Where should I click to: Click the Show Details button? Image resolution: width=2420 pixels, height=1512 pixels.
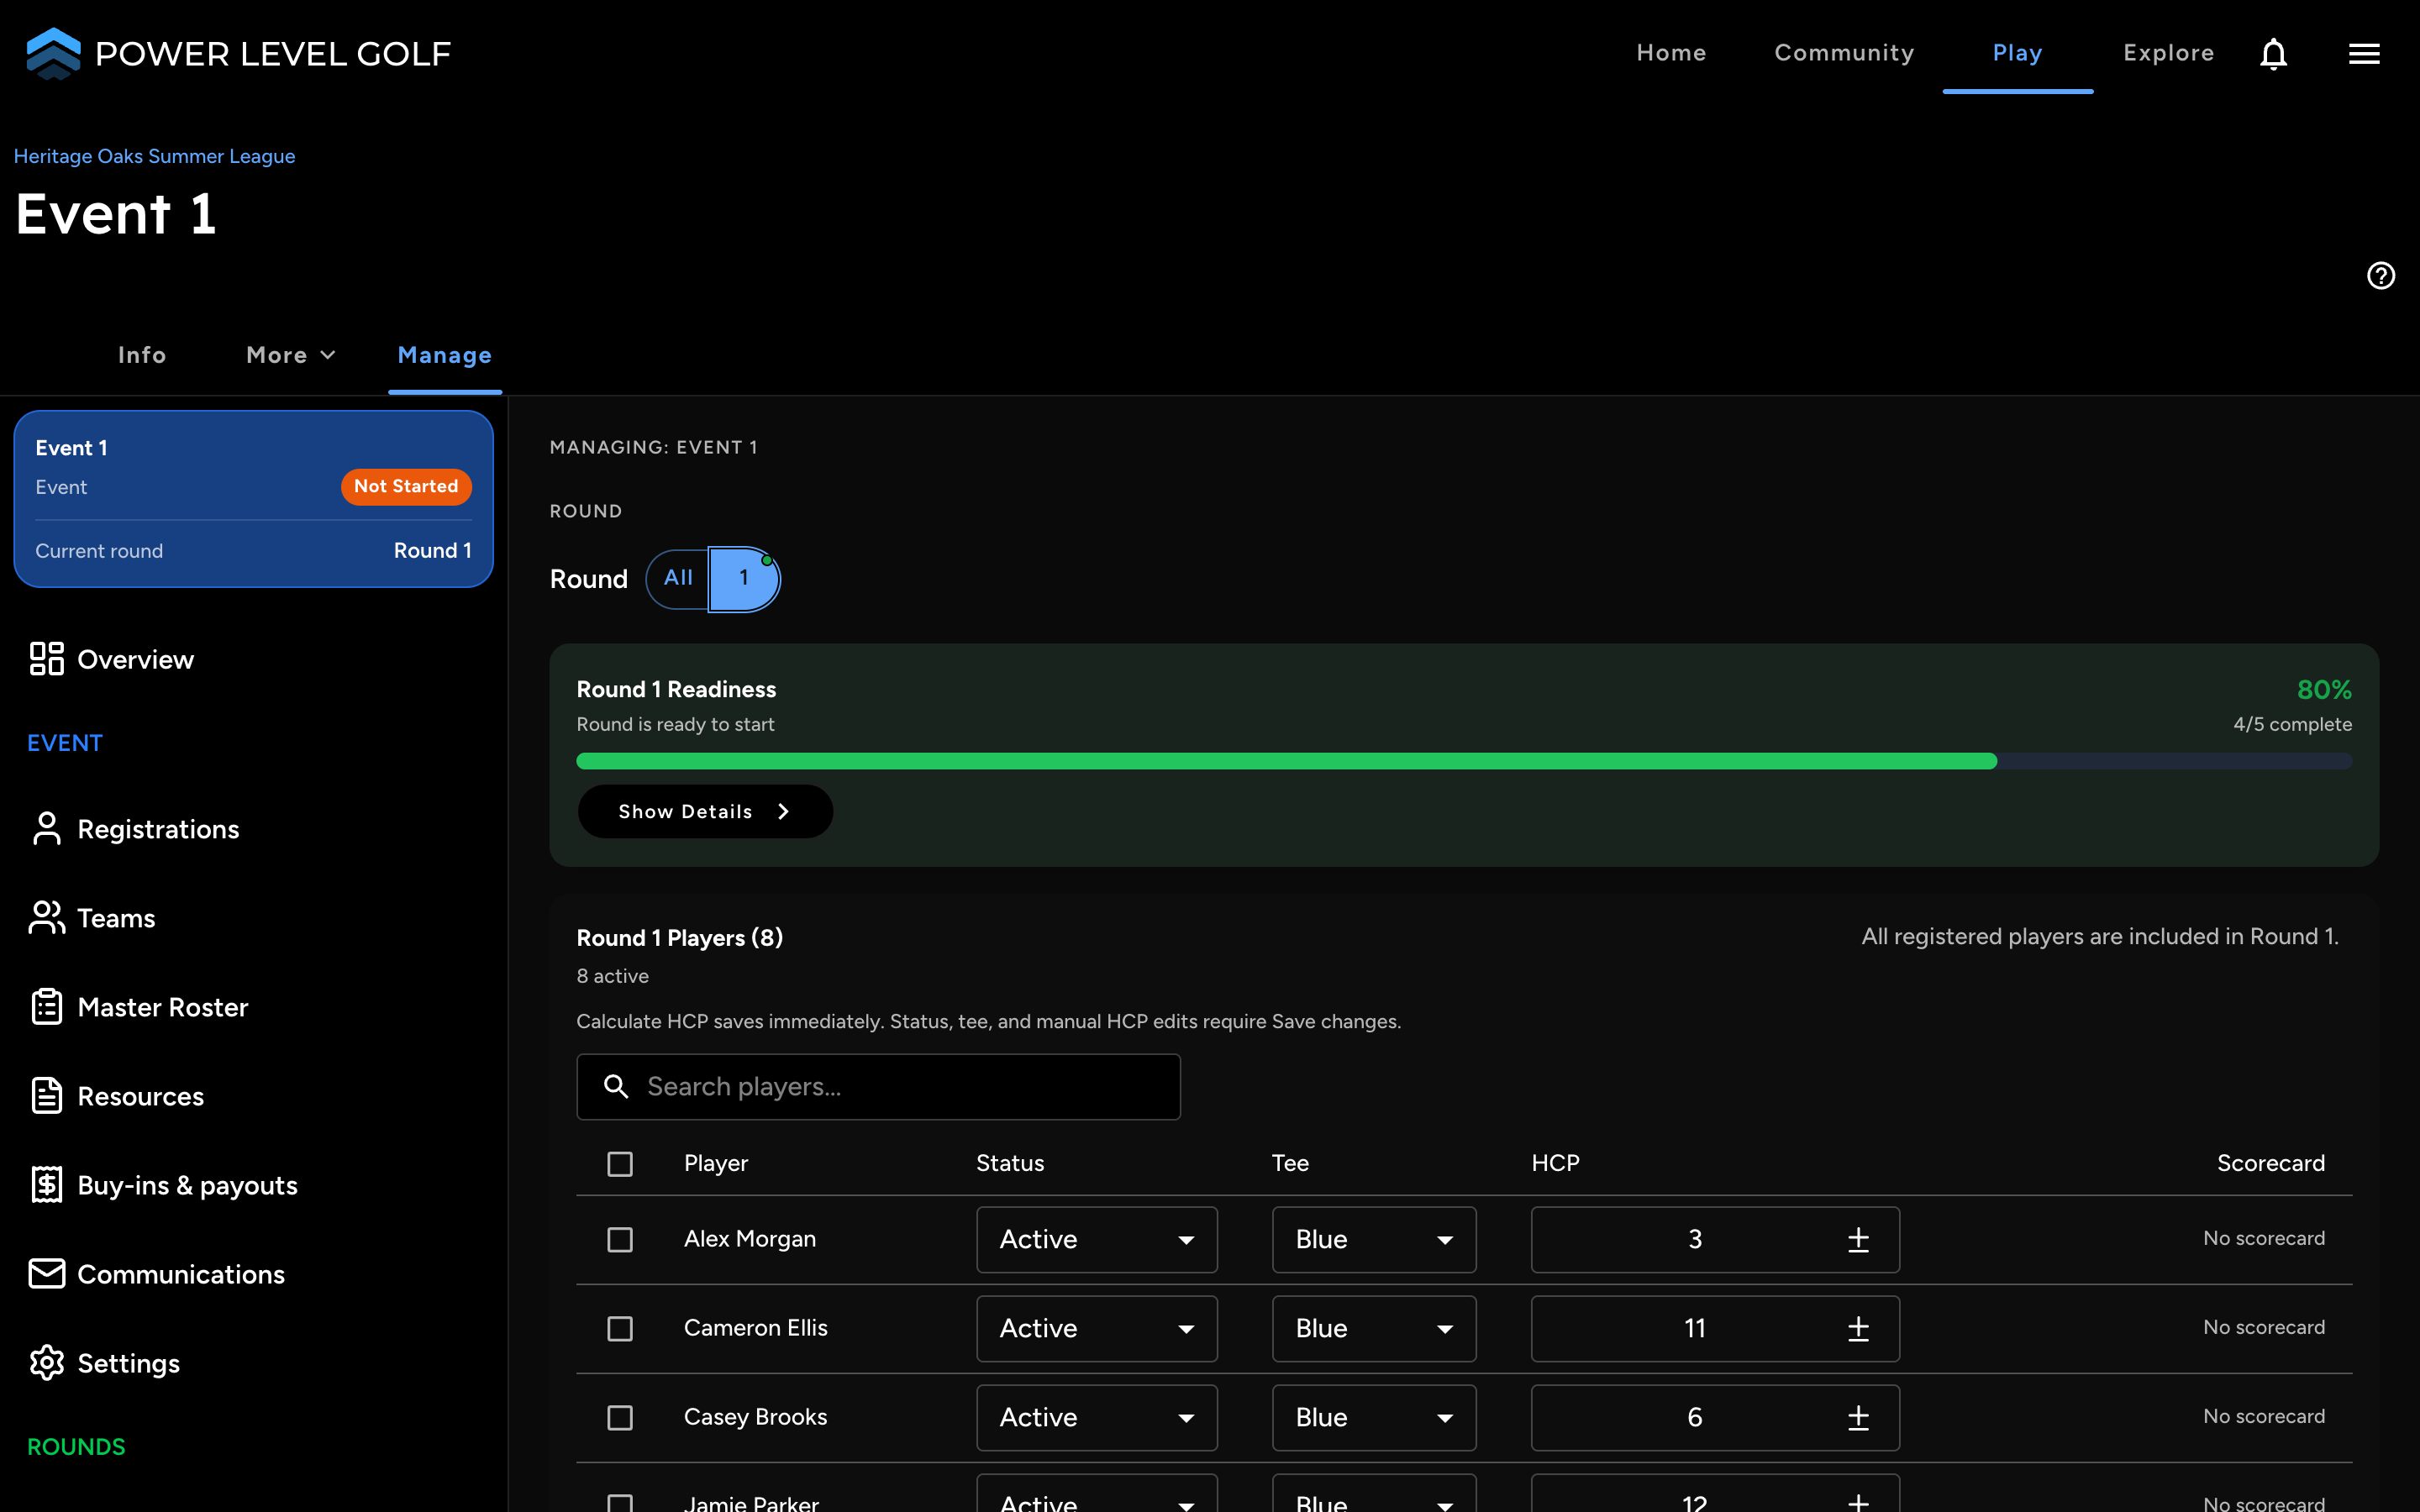[x=705, y=812]
